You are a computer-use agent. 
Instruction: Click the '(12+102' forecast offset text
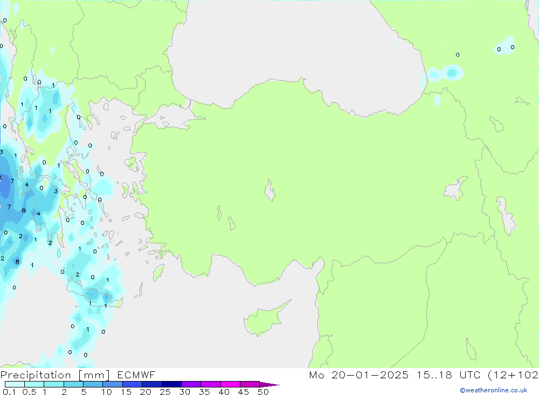coord(513,375)
